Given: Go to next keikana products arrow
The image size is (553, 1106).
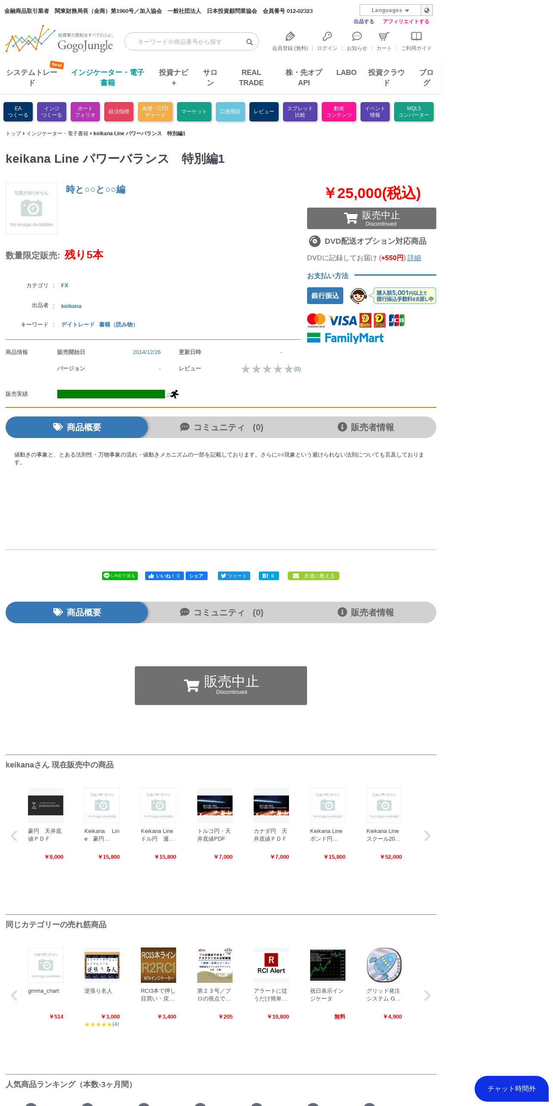Looking at the screenshot, I should (x=427, y=836).
